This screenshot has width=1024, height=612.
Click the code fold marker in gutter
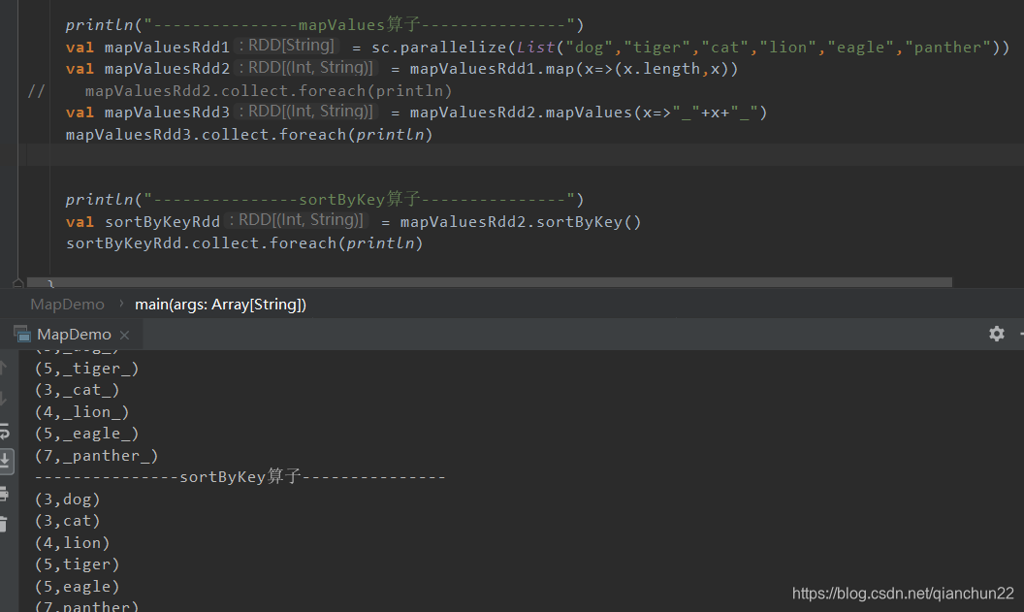[x=18, y=283]
